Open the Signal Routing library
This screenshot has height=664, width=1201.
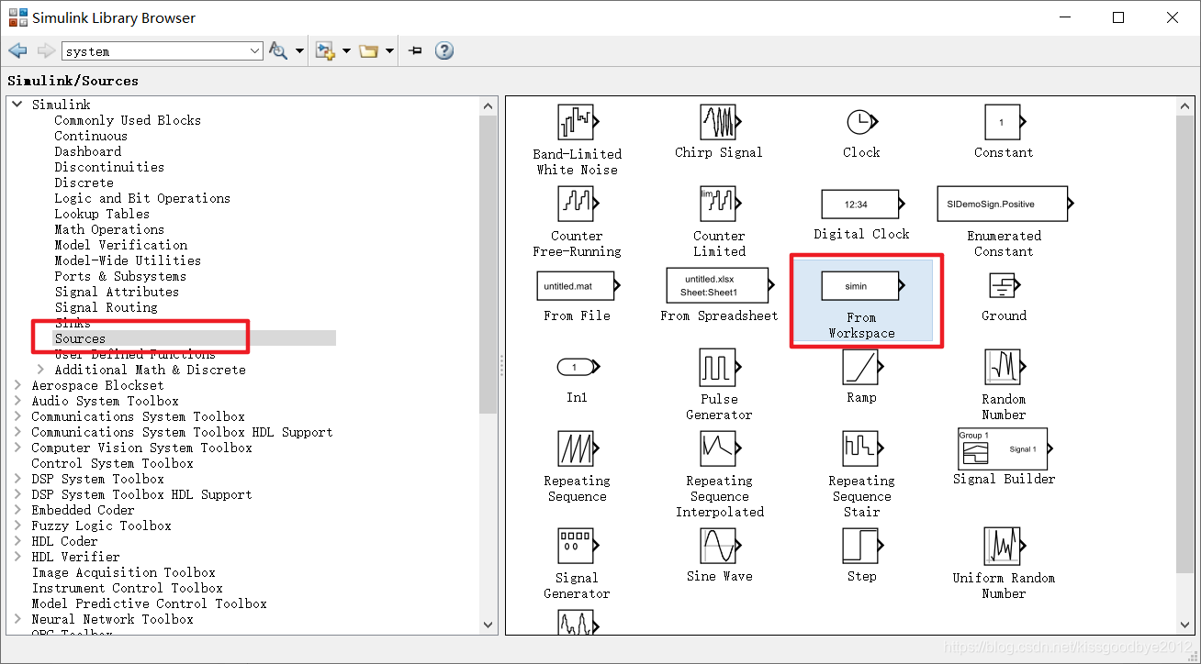click(x=106, y=307)
